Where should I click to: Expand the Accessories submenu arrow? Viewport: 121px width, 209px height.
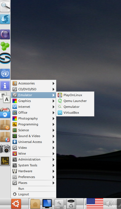[54, 83]
